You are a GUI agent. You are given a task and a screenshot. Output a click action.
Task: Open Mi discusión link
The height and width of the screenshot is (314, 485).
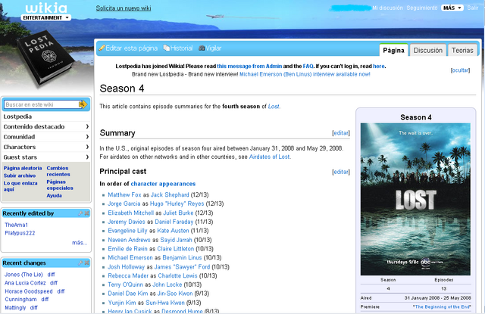(x=387, y=8)
